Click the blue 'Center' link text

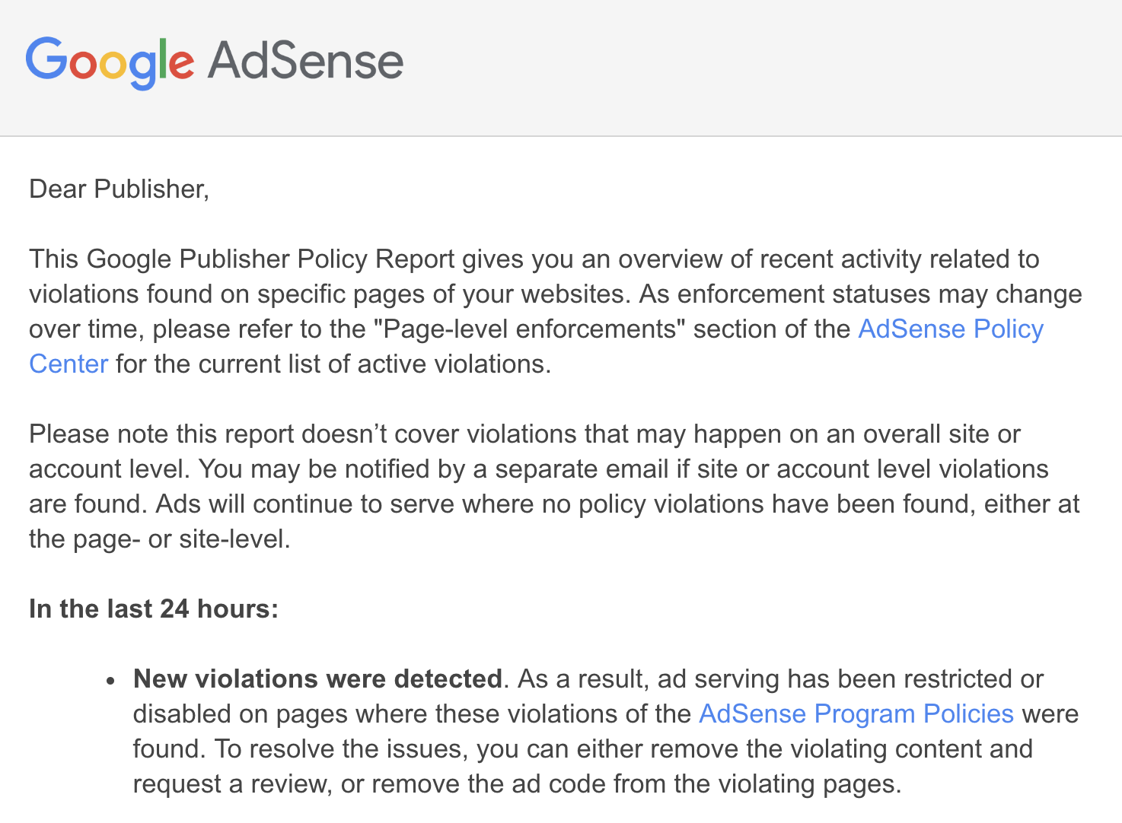coord(69,364)
